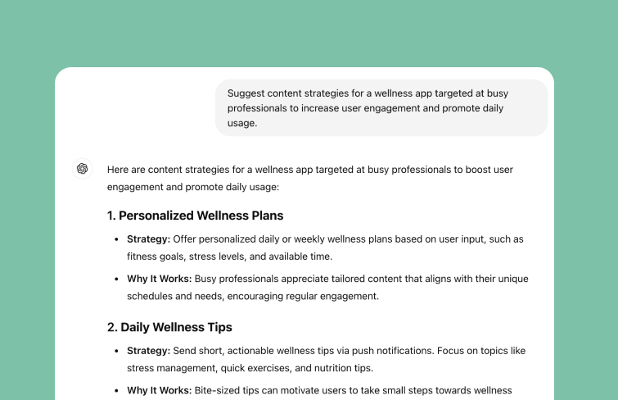The image size is (618, 400).
Task: Click the text Busy professionals appreciate tailored content
Action: (x=298, y=279)
